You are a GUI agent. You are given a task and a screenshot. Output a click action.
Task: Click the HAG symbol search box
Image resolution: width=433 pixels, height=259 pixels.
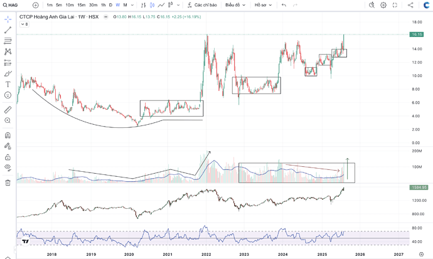11,5
